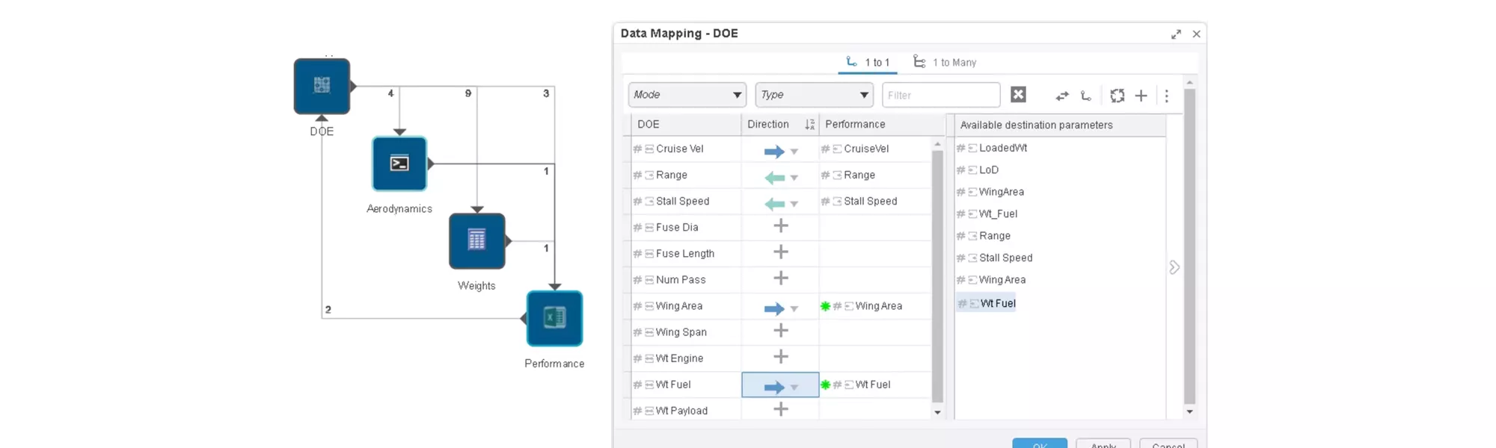
Task: Click the Apply button
Action: coord(1103,444)
